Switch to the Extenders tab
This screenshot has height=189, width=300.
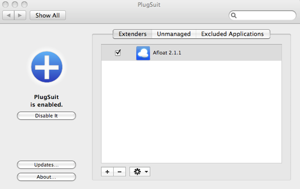point(132,34)
